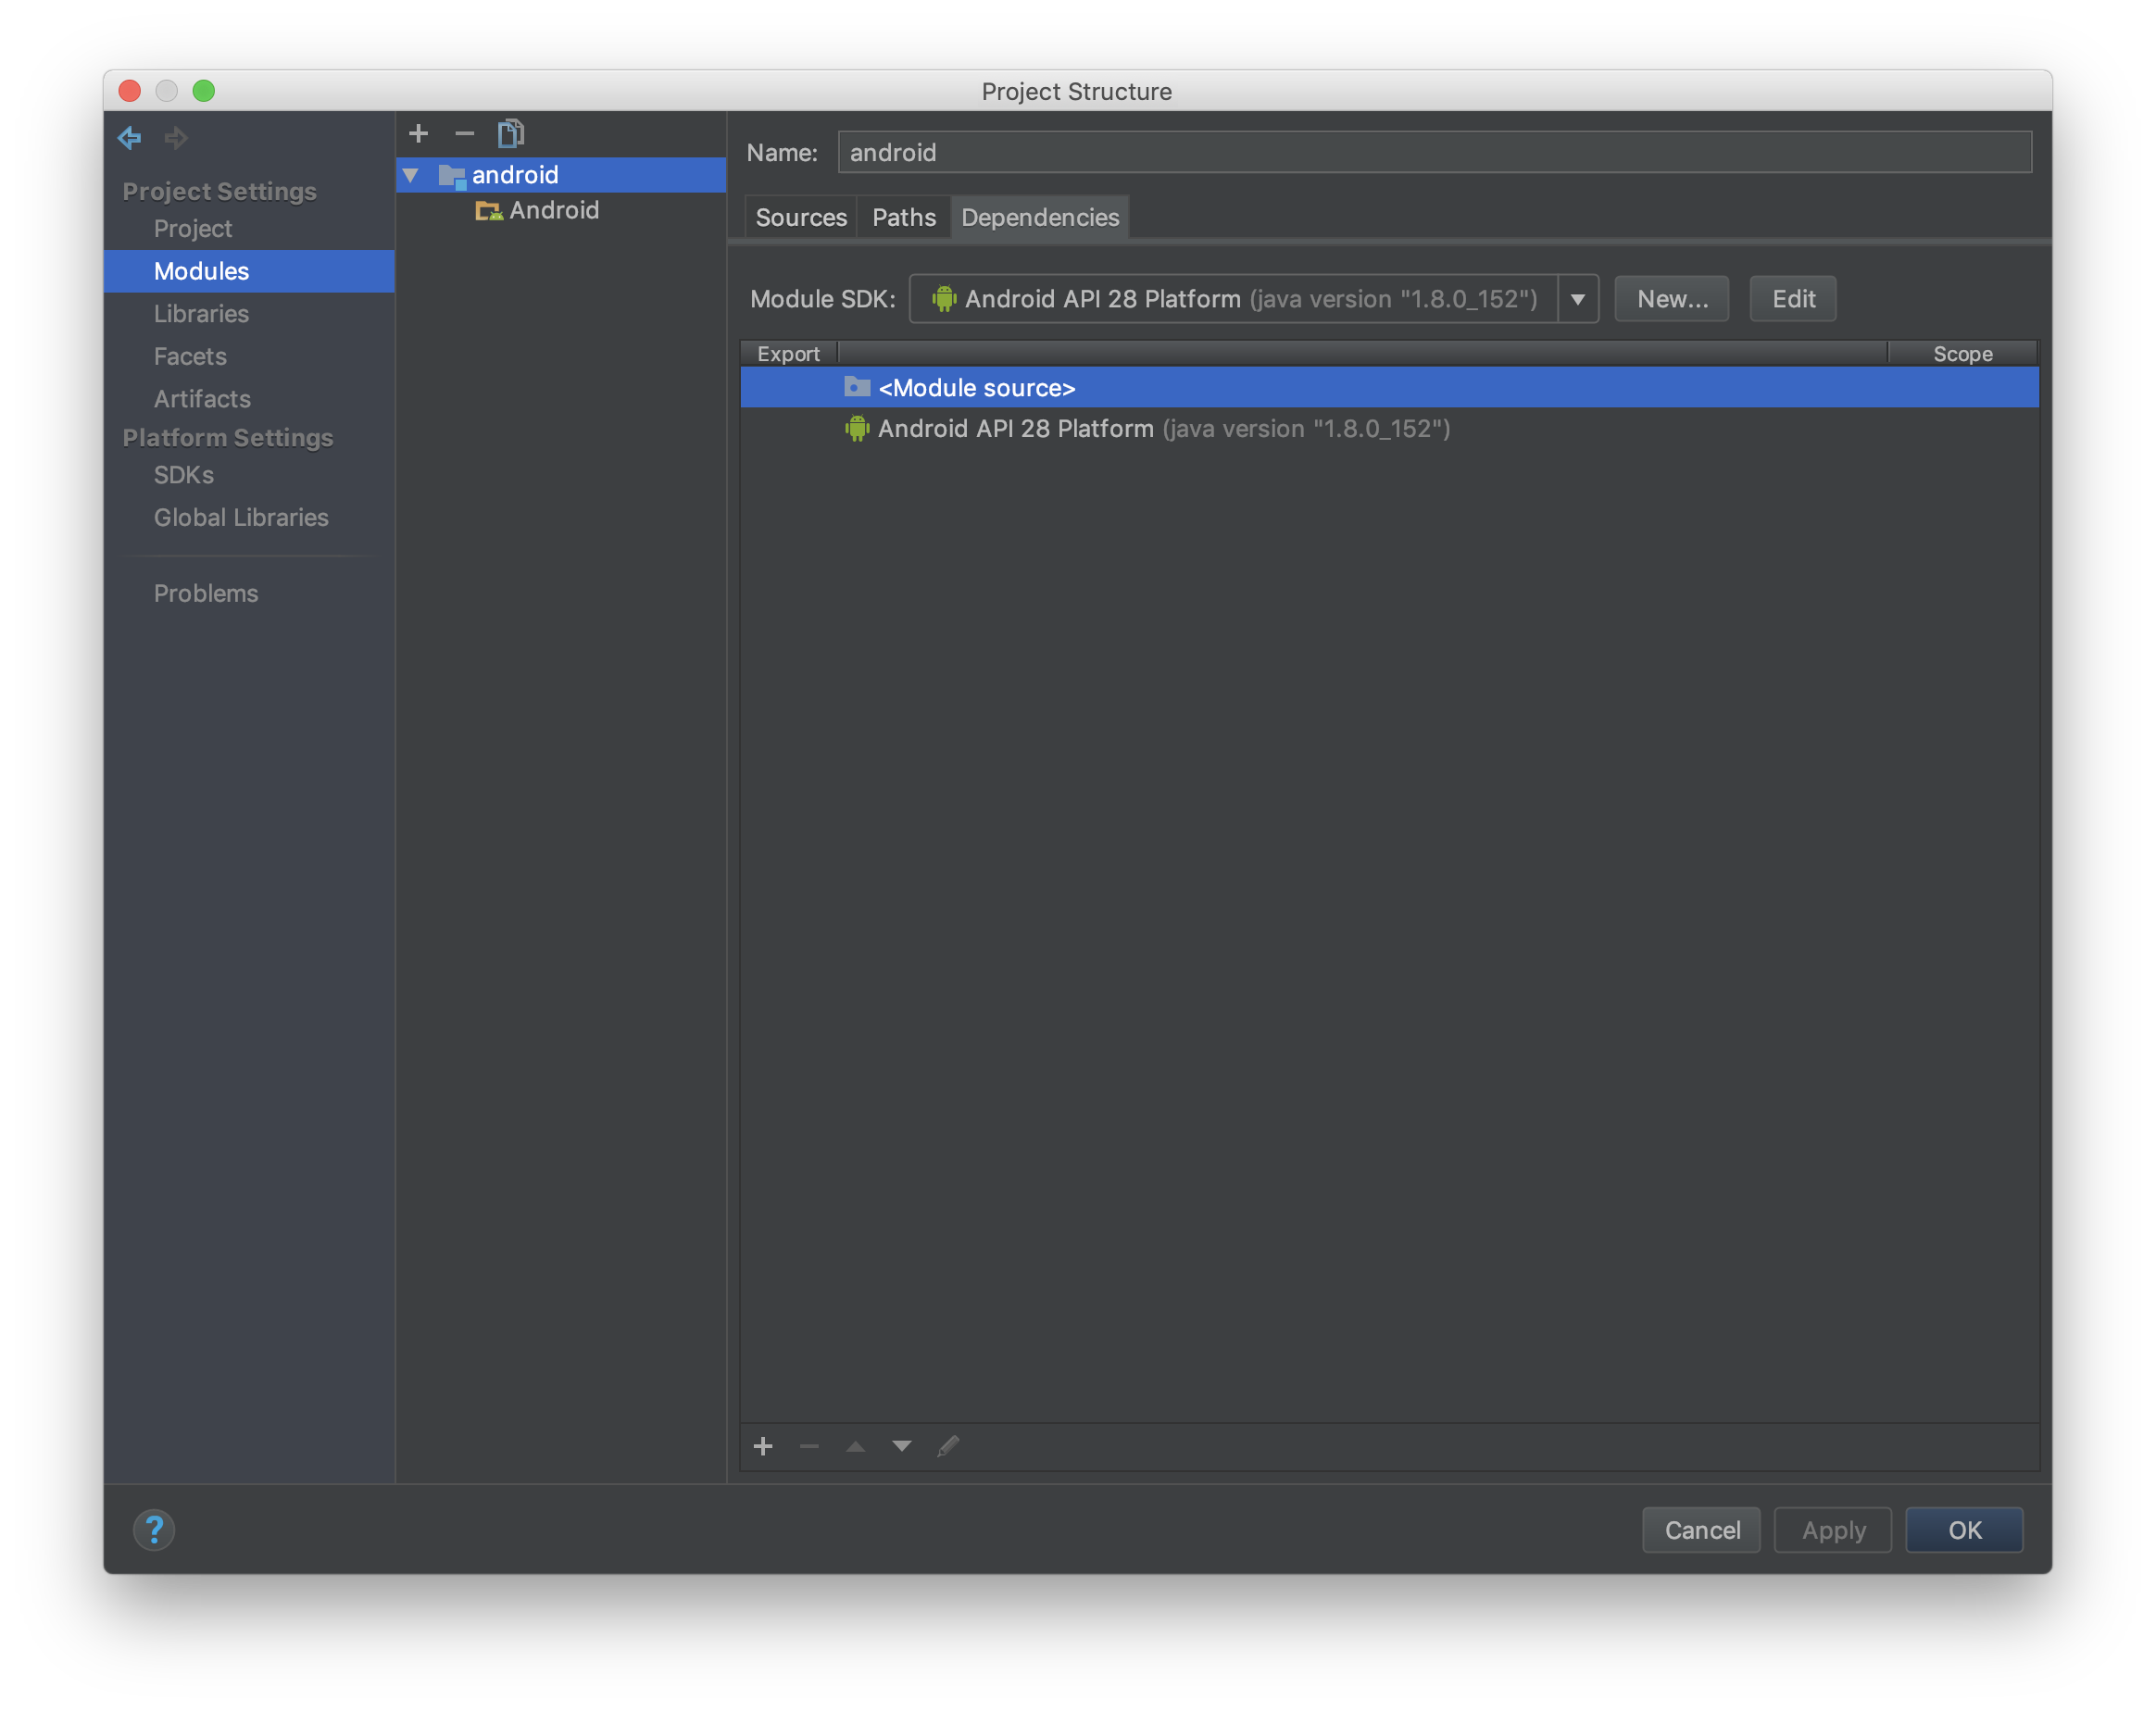Image resolution: width=2156 pixels, height=1711 pixels.
Task: Click the copy module icon
Action: click(510, 133)
